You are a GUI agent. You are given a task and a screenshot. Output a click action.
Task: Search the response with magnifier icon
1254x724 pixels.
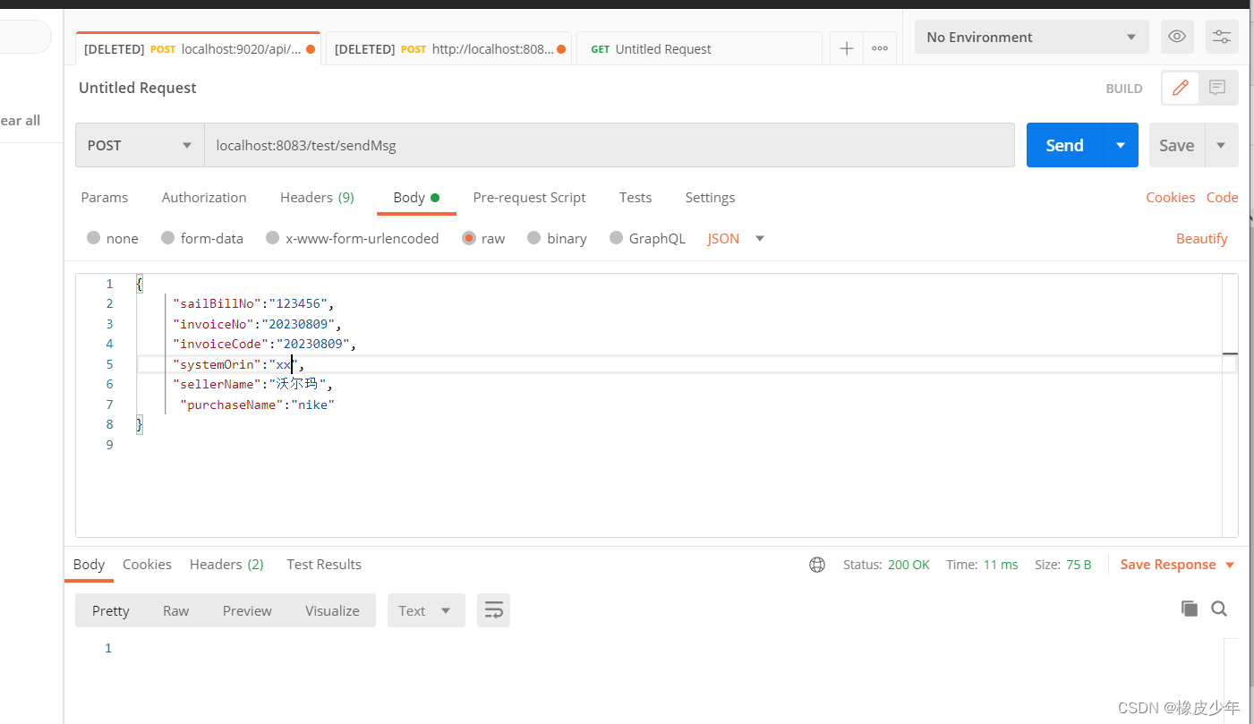coord(1219,609)
